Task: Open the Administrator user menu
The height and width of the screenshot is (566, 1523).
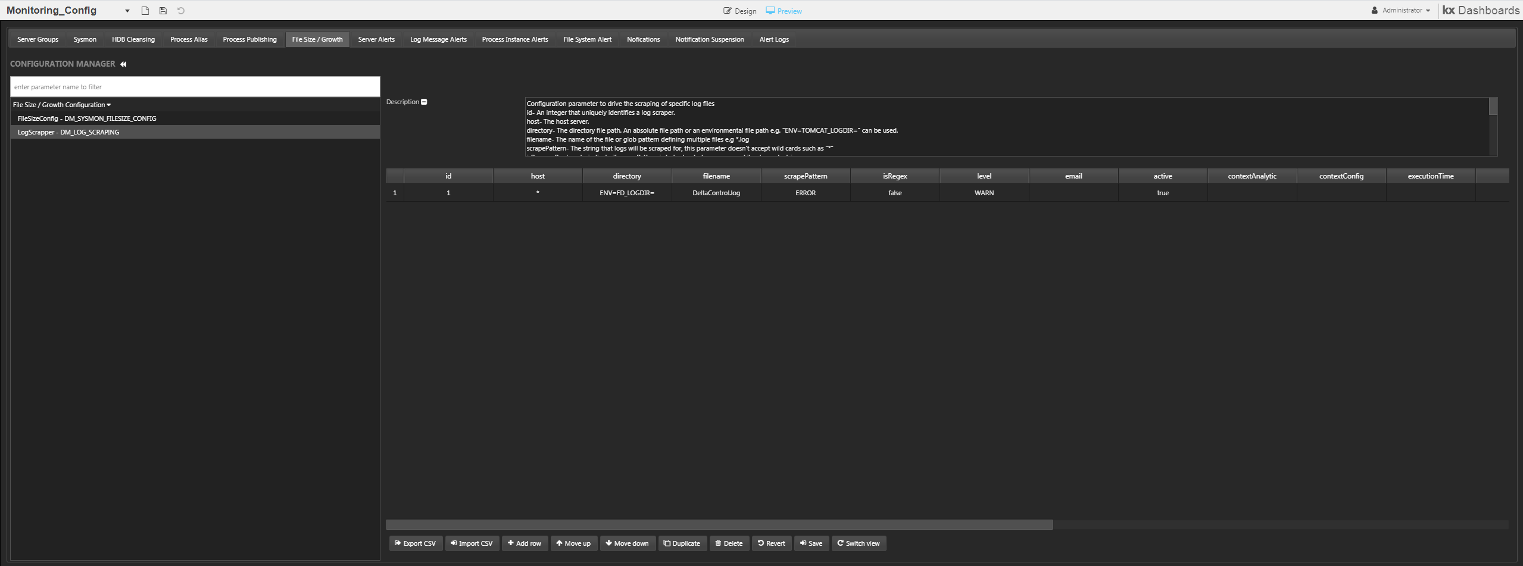Action: pyautogui.click(x=1402, y=10)
